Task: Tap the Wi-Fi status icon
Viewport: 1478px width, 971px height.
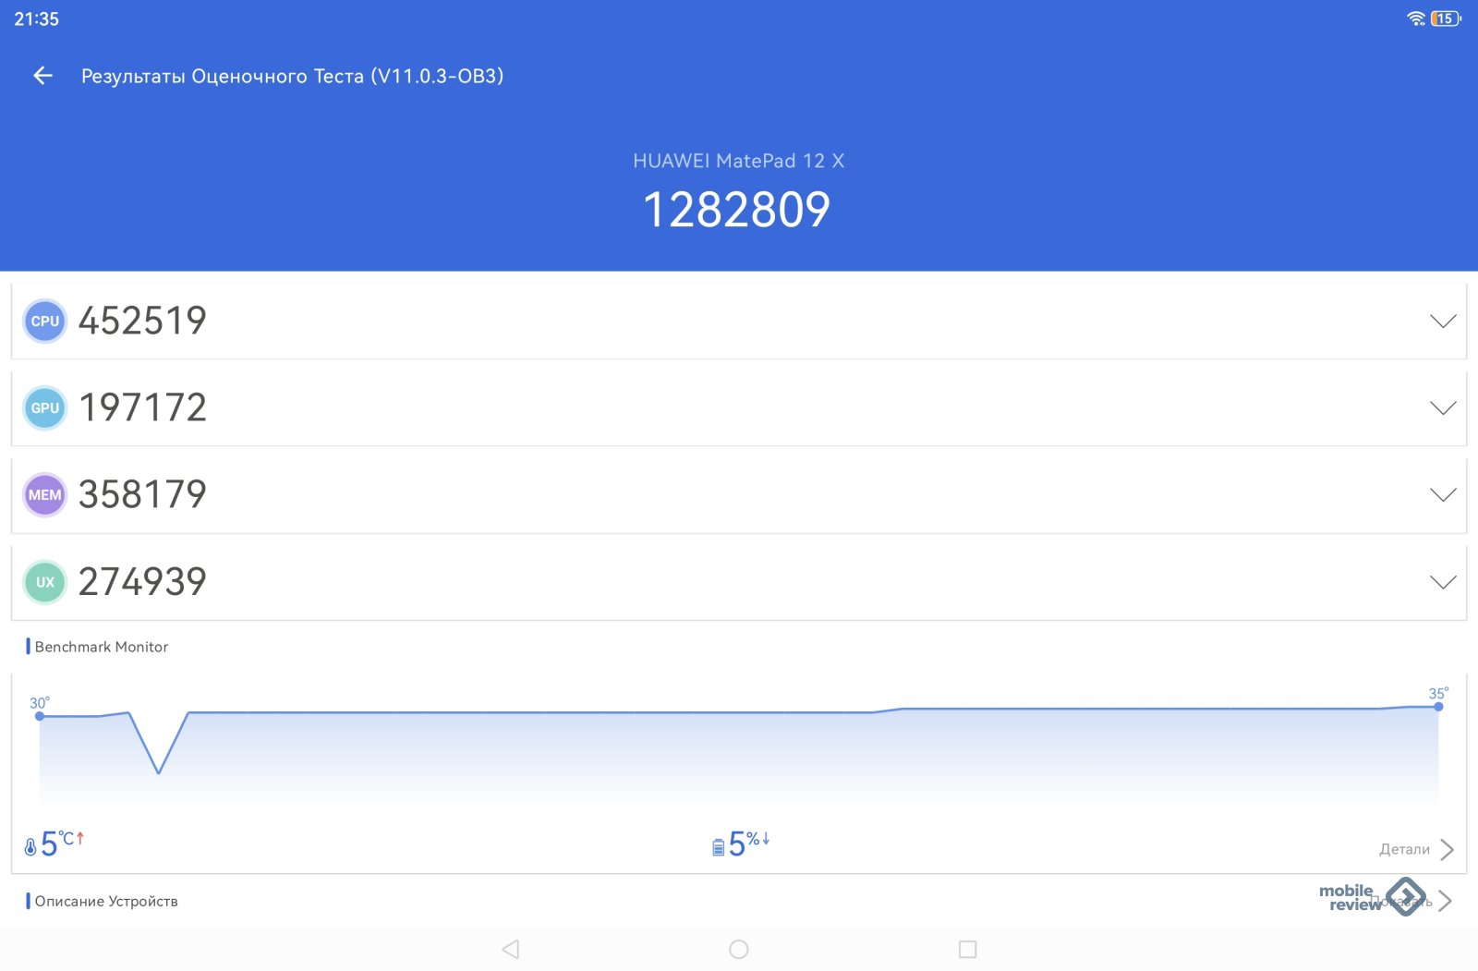Action: [x=1415, y=18]
